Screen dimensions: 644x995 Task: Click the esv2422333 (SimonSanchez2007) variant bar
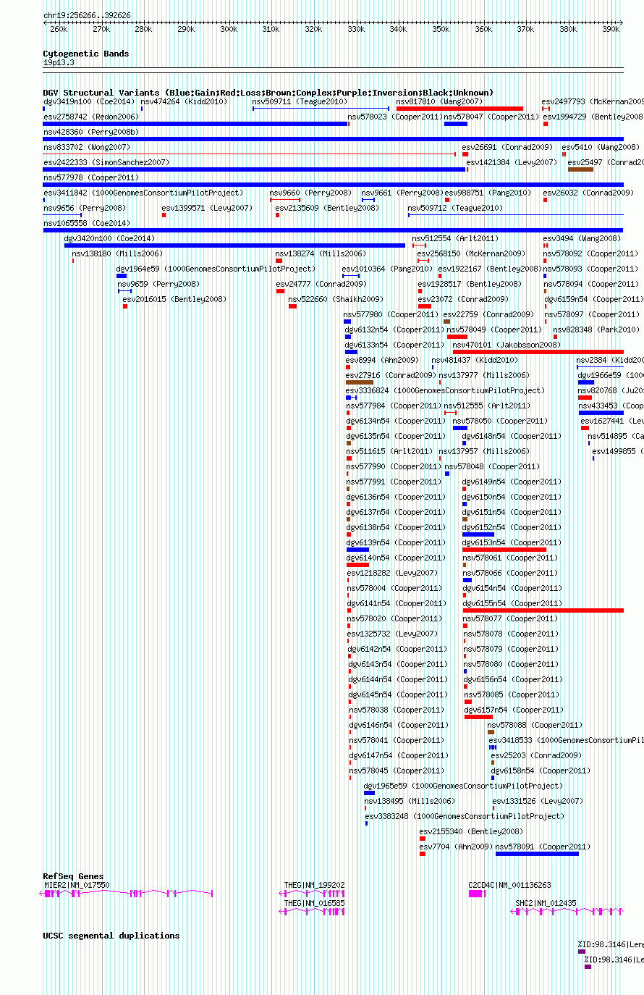coord(254,169)
